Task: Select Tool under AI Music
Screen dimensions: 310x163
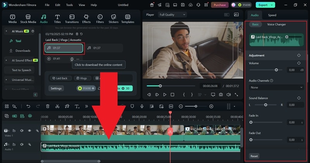Action: point(18,41)
